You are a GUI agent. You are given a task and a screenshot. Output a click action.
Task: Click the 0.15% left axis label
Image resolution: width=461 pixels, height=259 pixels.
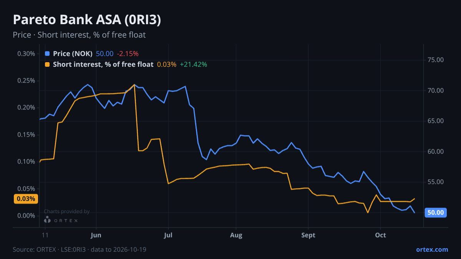26,135
